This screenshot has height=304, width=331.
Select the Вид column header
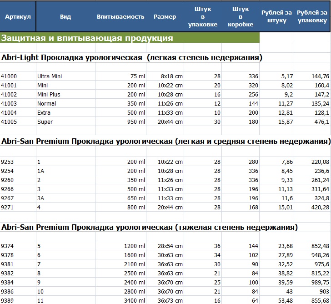(65, 17)
